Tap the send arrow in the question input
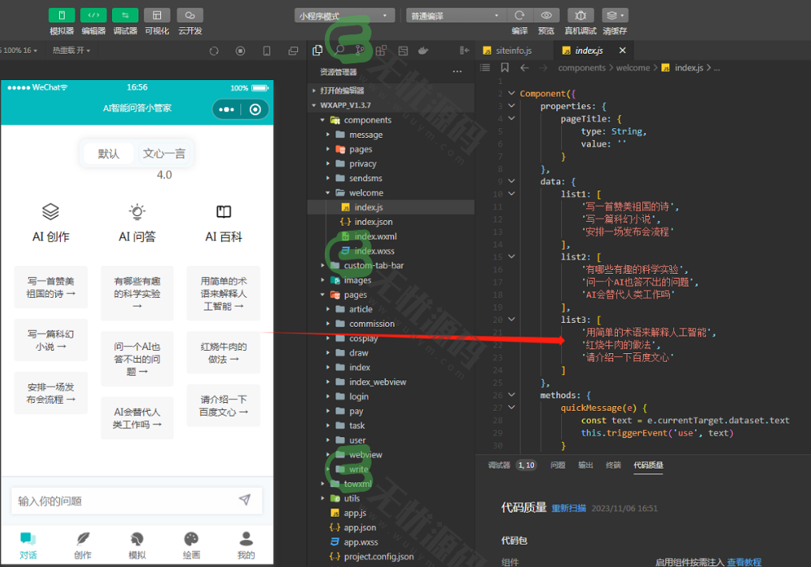 click(x=246, y=500)
